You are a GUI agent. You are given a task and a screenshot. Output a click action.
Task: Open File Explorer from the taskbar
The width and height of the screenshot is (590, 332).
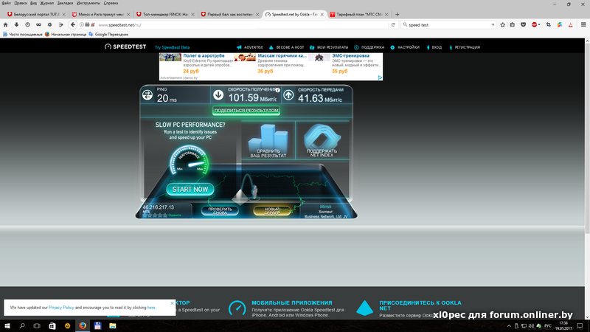point(113,326)
